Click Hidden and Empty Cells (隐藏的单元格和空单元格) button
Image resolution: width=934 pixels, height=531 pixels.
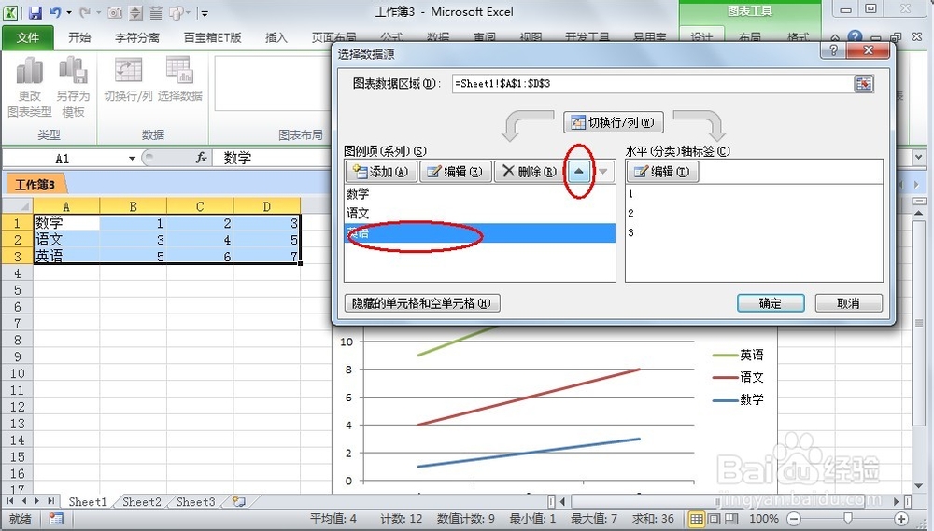(x=422, y=303)
